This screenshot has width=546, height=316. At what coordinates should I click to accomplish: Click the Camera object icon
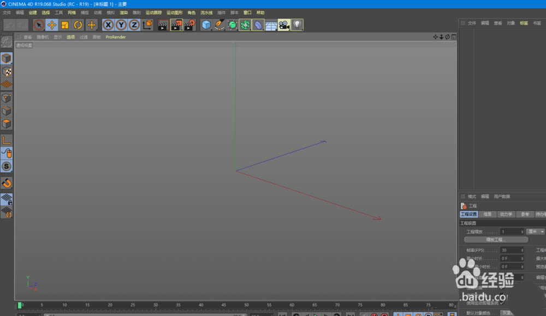tap(284, 25)
